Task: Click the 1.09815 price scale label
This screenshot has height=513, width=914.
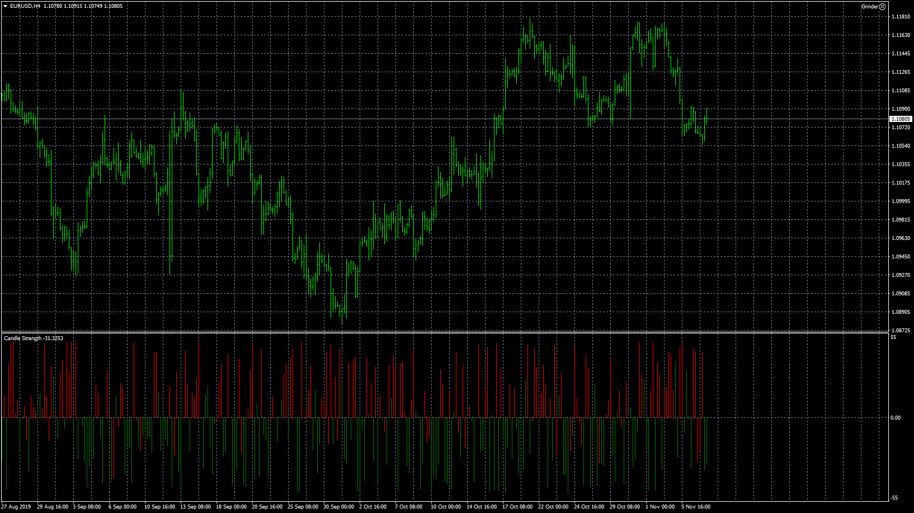Action: (900, 220)
